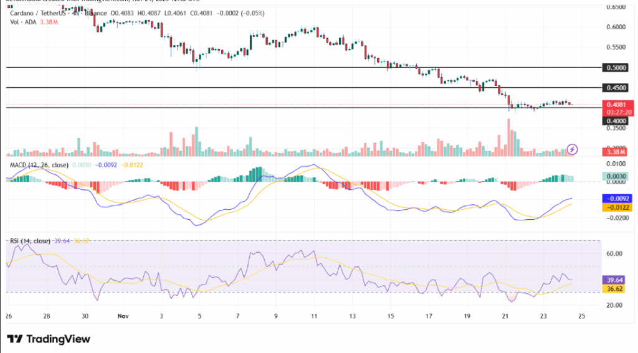Click the orange signal value -0.0122 axis label
This screenshot has height=353, width=638.
616,207
